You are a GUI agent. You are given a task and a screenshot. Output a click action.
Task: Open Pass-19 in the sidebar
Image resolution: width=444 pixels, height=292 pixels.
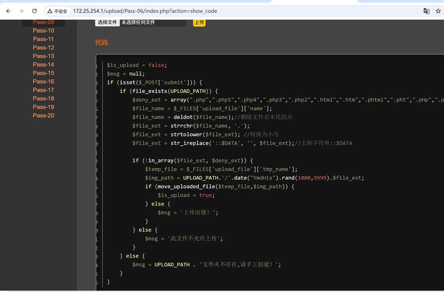[x=43, y=107]
